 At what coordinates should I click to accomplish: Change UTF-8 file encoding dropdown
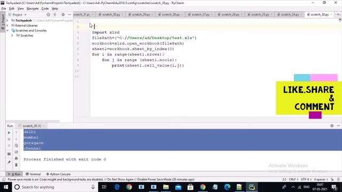[306, 179]
